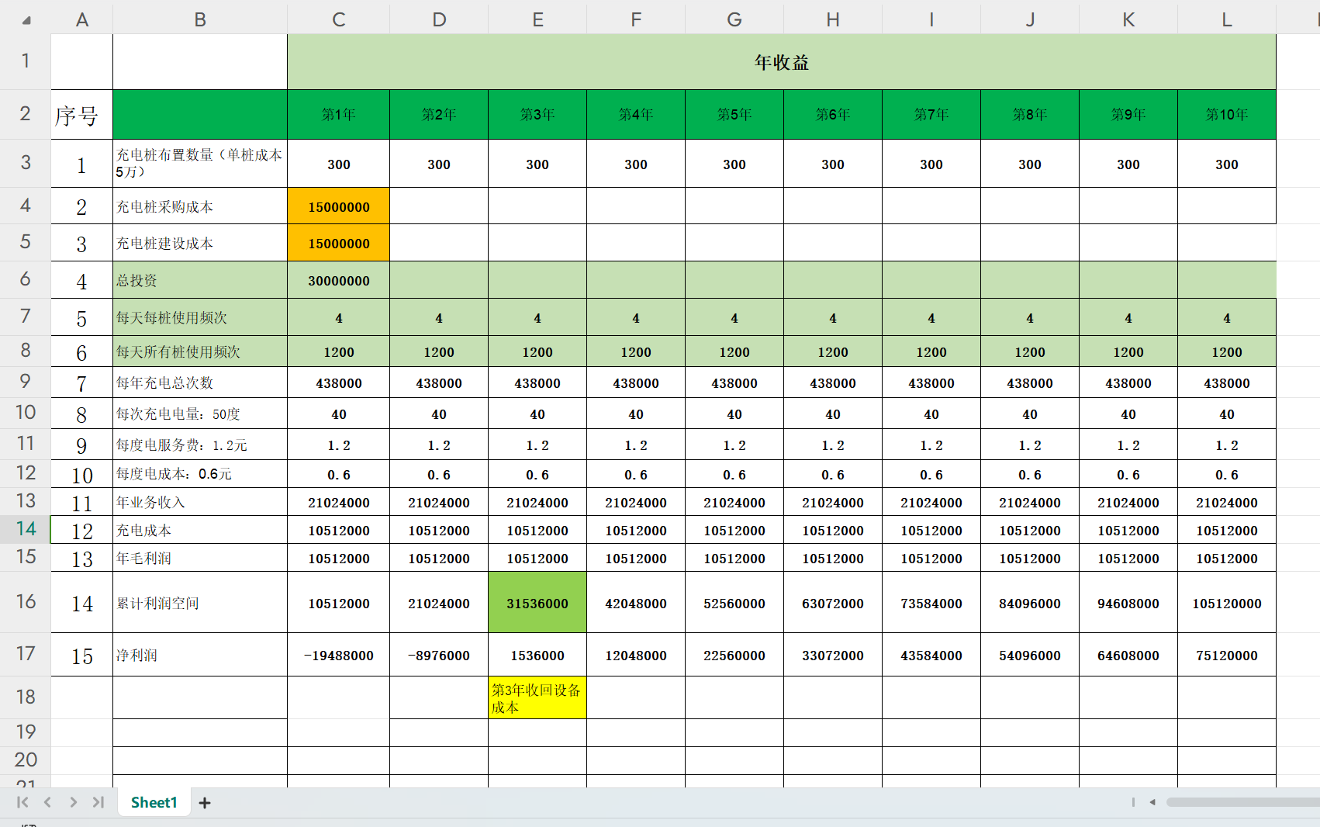Screen dimensions: 1320x827
Task: Select the 每度电服务费：1.2元 label cell
Action: 200,445
